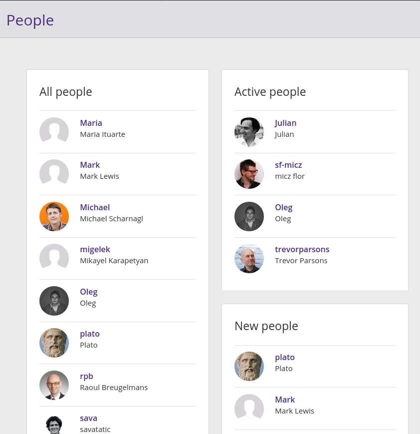
Task: Click migelek's placeholder avatar icon
Action: (54, 259)
